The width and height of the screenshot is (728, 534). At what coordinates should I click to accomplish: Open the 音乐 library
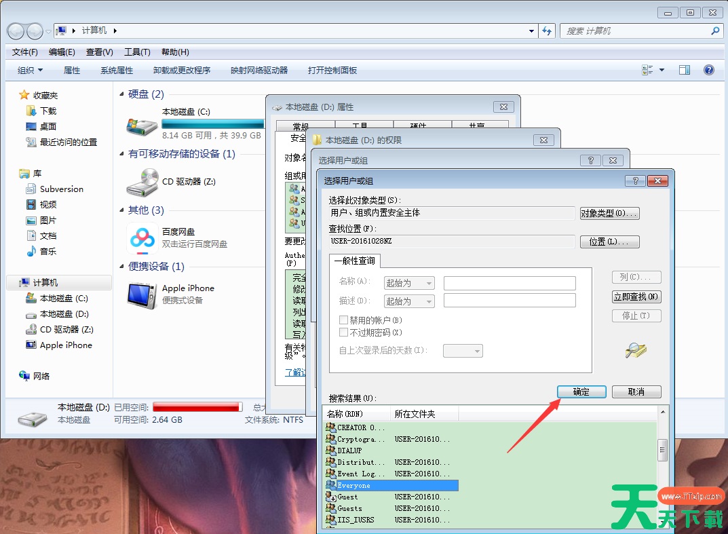click(x=41, y=251)
